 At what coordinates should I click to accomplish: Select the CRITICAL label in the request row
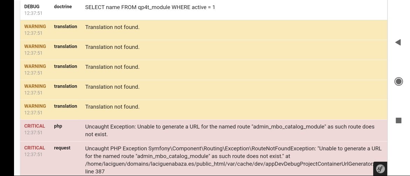(35, 148)
